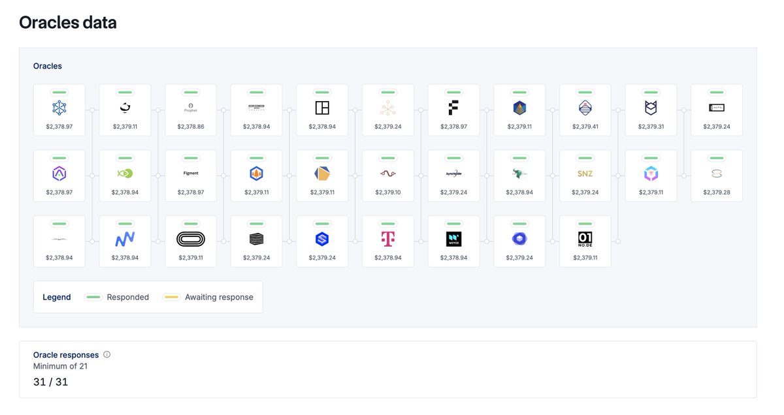Select the purple and blue cube logo
This screenshot has height=415, width=784.
651,174
